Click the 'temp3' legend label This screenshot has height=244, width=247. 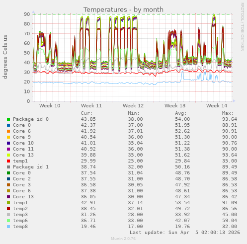pyautogui.click(x=20, y=215)
